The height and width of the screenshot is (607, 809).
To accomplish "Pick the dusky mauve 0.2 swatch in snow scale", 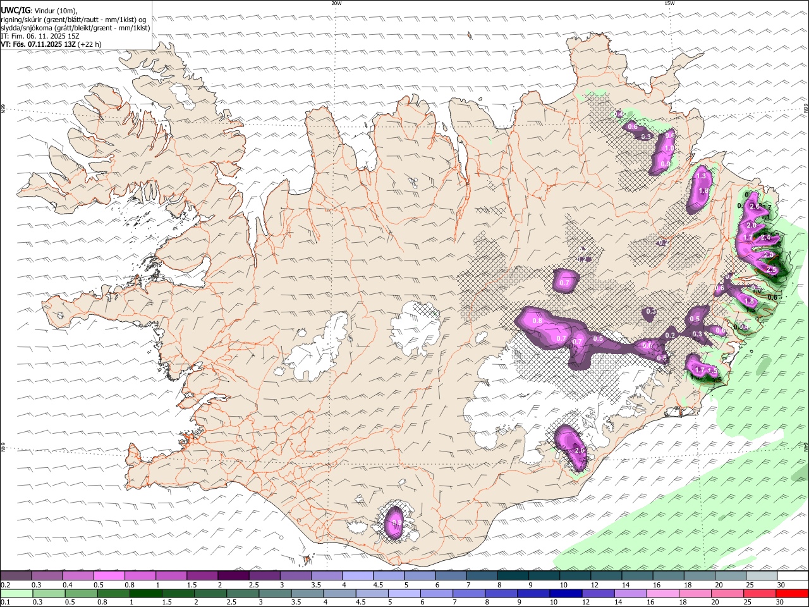I will (16, 575).
